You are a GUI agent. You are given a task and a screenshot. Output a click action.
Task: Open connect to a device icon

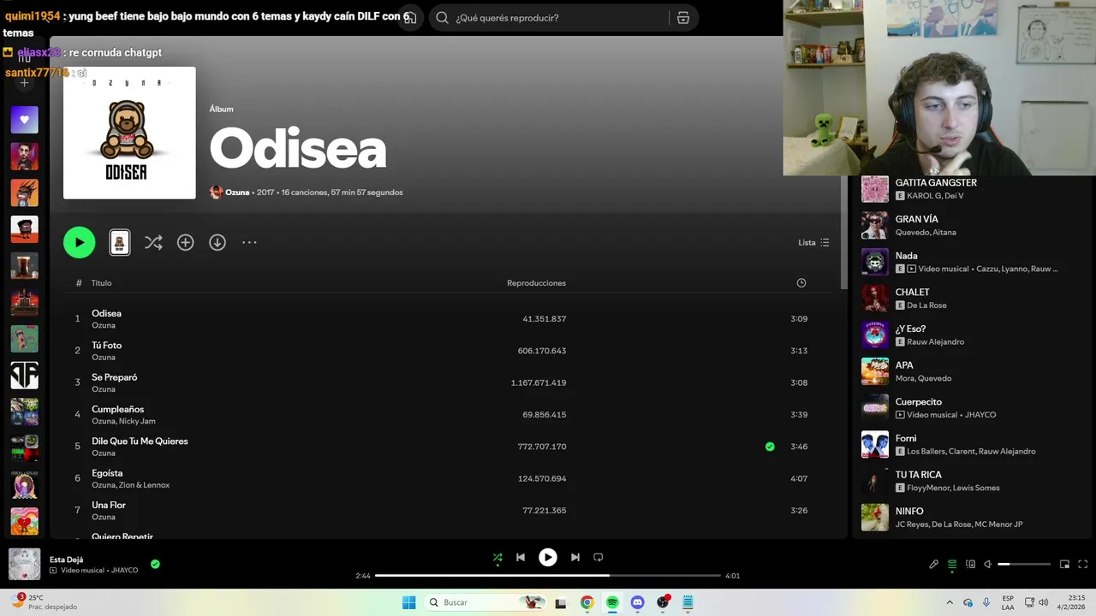coord(970,564)
